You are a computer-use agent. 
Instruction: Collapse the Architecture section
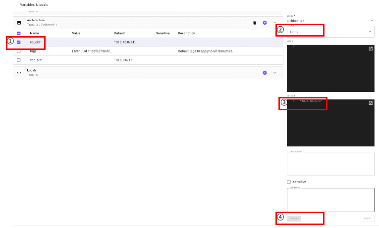[275, 23]
